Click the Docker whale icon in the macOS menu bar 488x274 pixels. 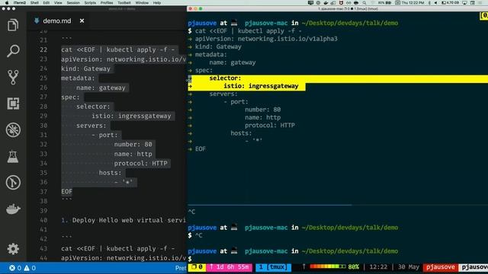(326, 3)
